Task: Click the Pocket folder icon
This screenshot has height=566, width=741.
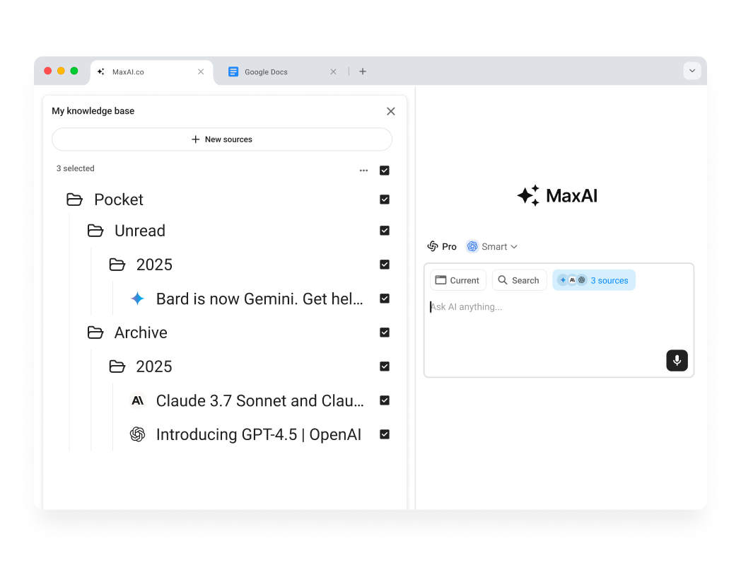Action: [x=74, y=200]
